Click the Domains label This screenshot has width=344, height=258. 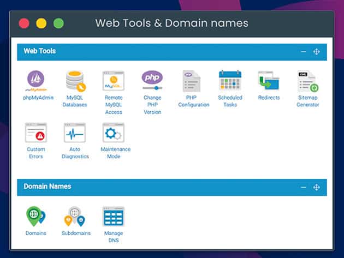tap(36, 233)
